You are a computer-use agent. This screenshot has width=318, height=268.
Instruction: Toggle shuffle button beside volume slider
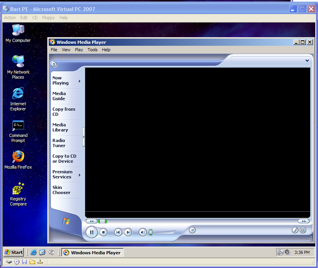pos(192,230)
